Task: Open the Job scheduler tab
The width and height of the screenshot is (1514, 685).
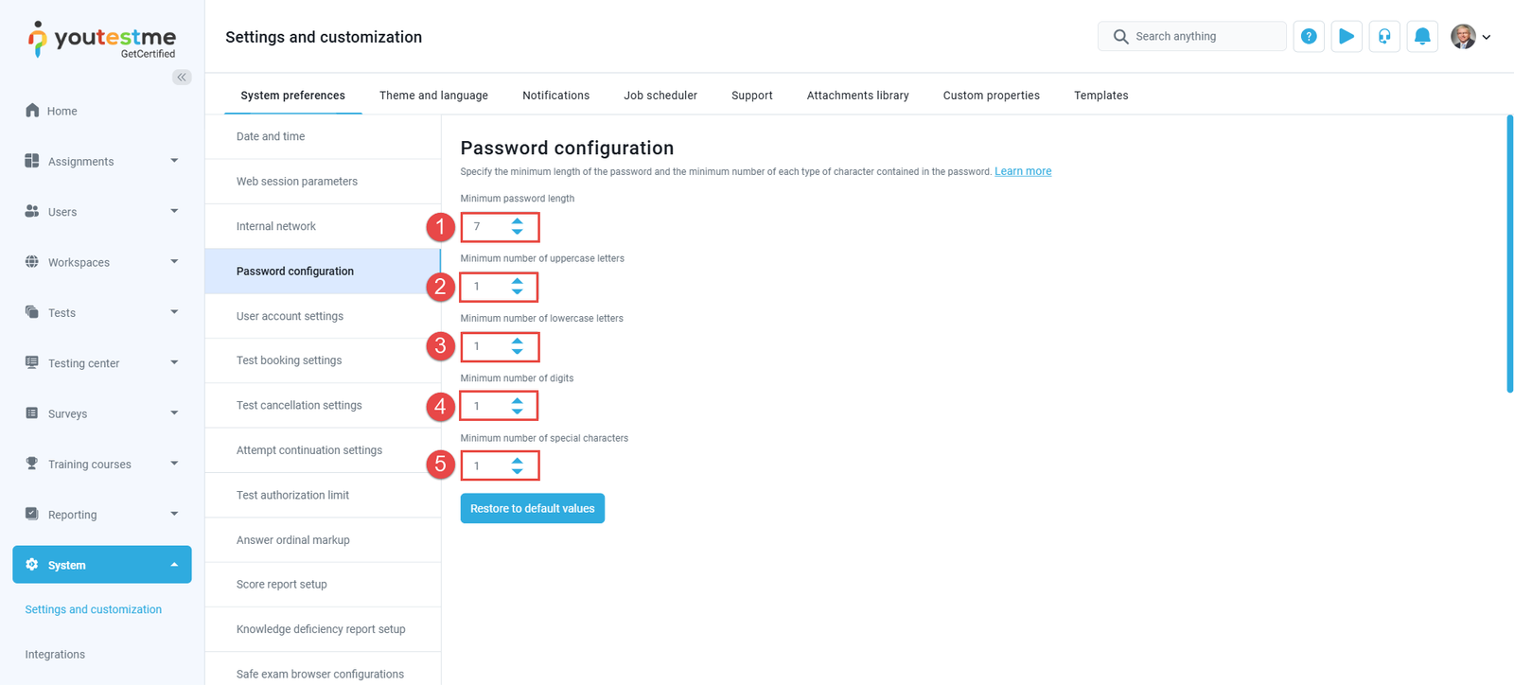Action: [x=660, y=96]
